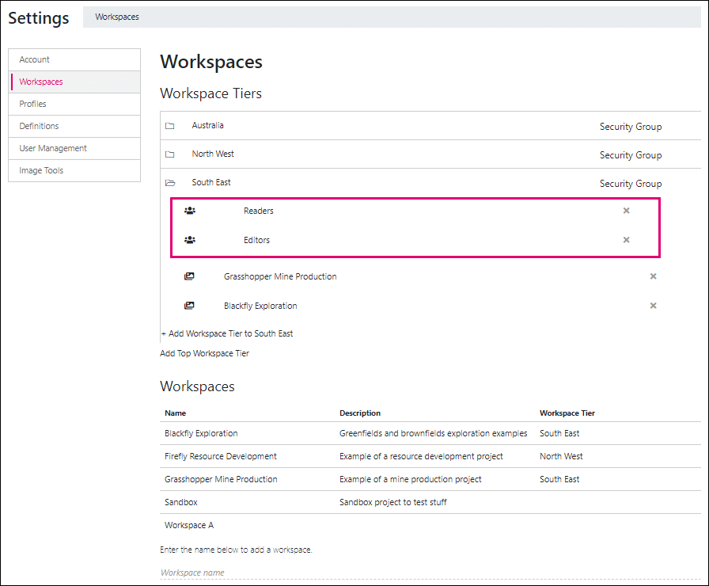Click the Blackfly Exploration workspace icon
Viewport: 709px width, 586px height.
coord(189,306)
